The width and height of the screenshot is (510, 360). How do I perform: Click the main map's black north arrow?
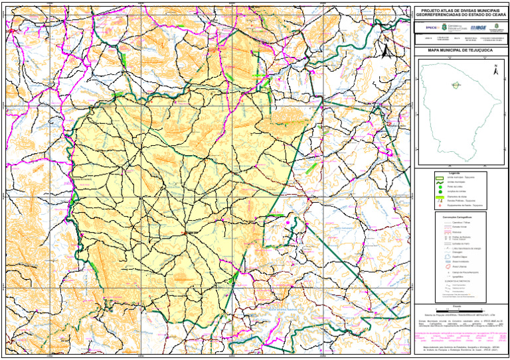386,51
